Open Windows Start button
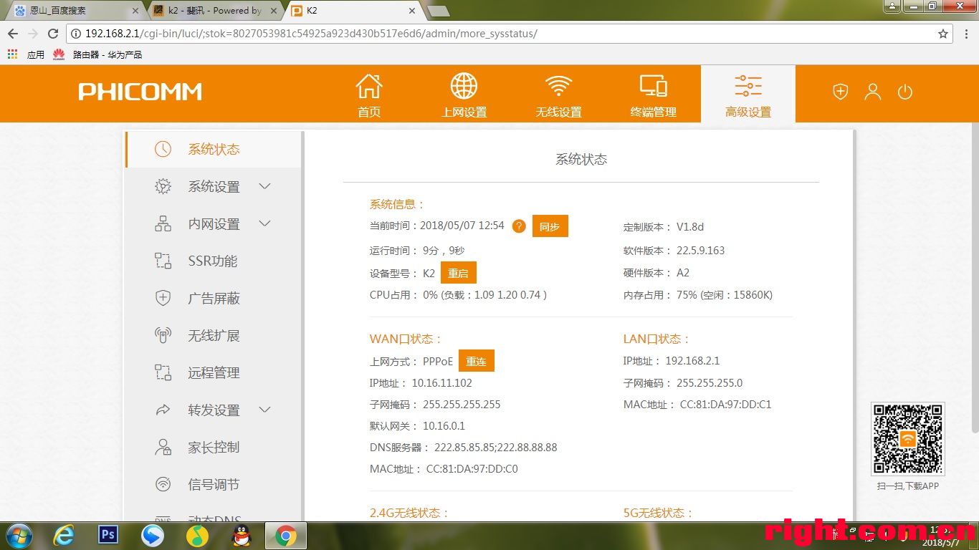Viewport: 979px width, 550px height. [18, 535]
